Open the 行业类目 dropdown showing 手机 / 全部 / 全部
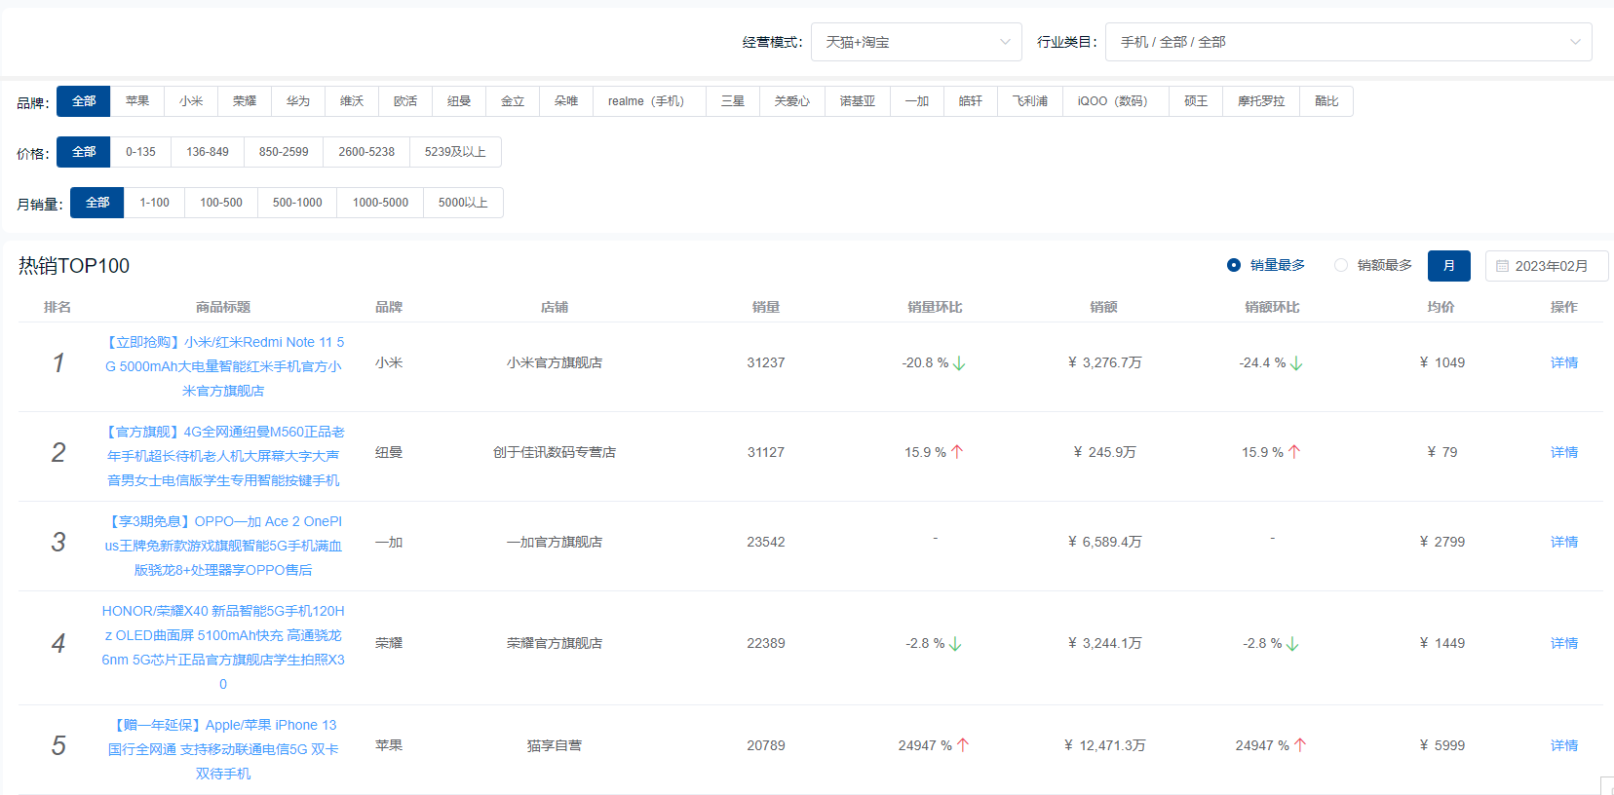Viewport: 1614px width, 795px height. tap(1349, 42)
